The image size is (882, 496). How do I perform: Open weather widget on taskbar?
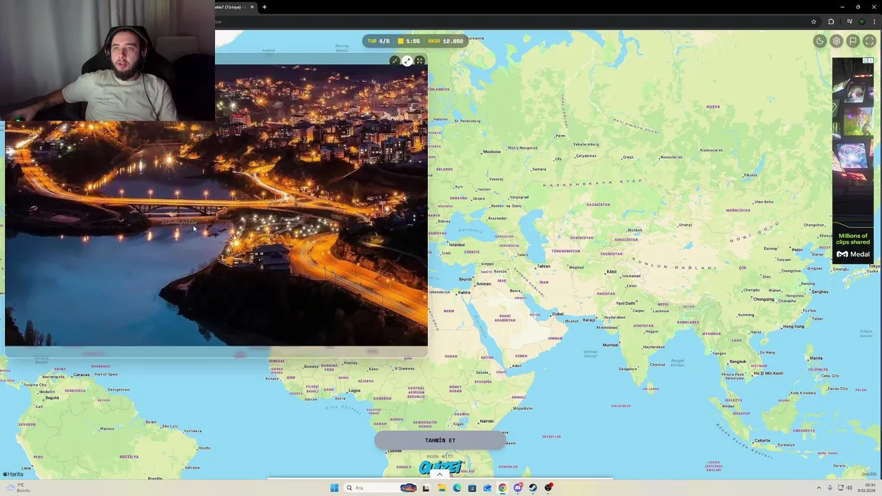[17, 488]
